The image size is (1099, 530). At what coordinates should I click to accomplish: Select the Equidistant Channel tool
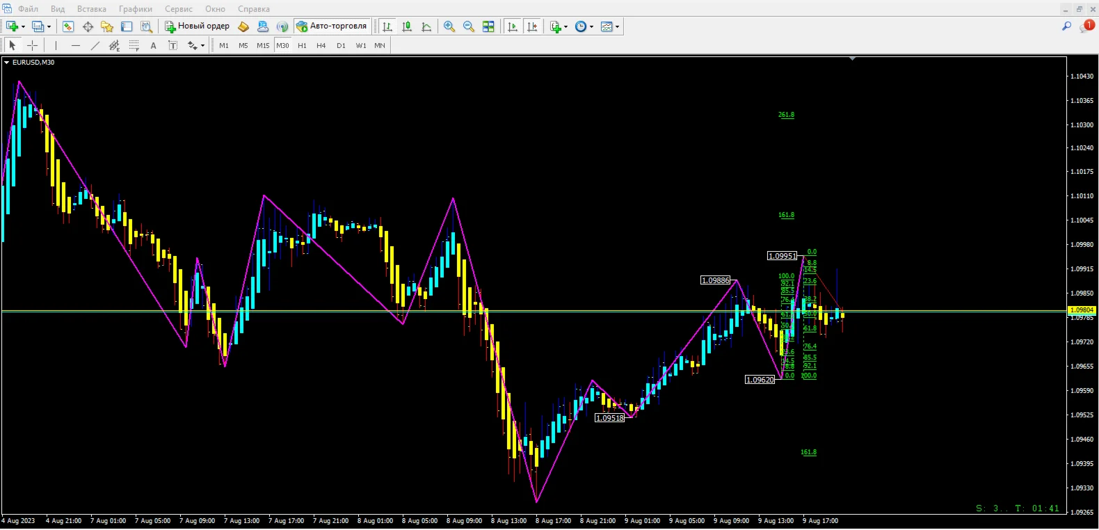[115, 45]
